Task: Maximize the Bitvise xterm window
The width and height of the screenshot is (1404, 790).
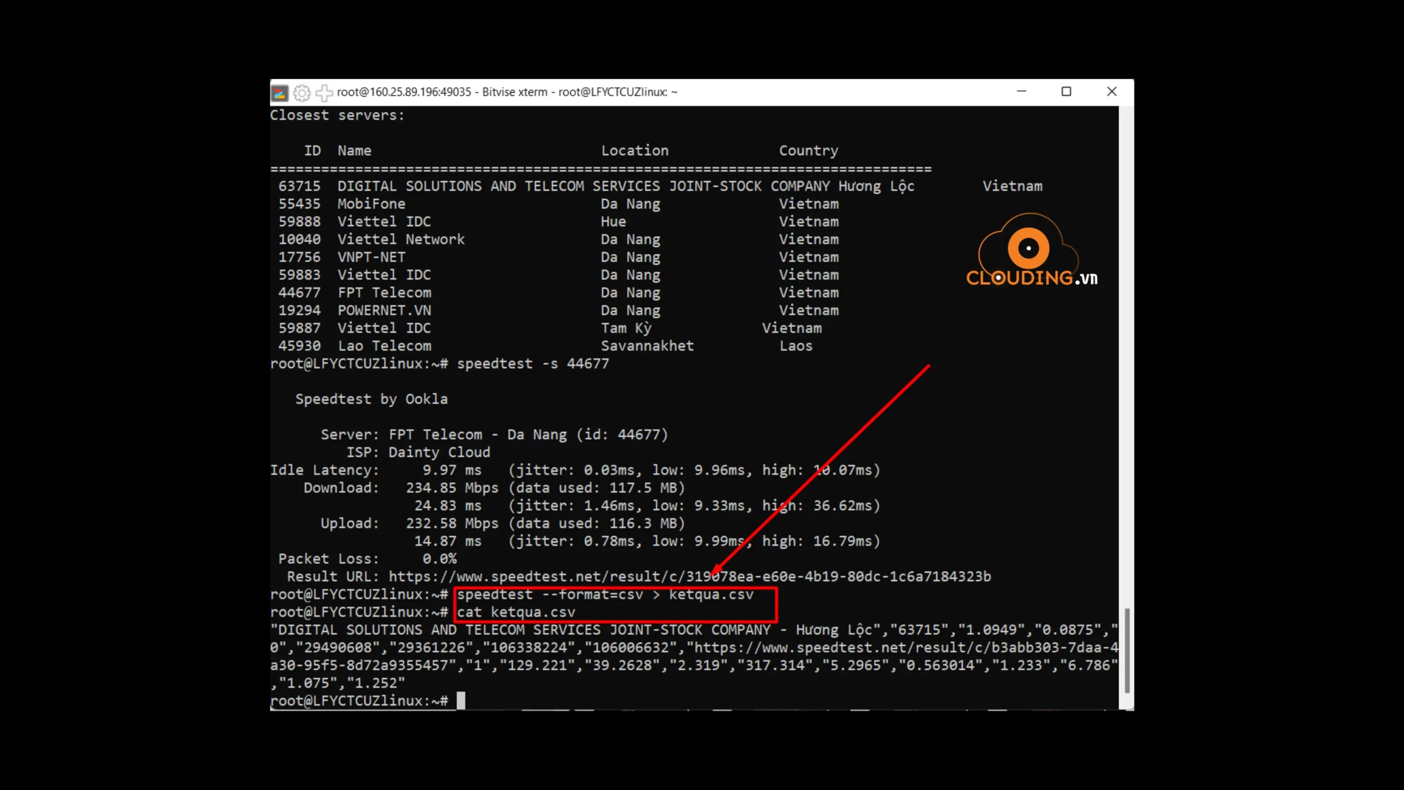Action: point(1066,92)
